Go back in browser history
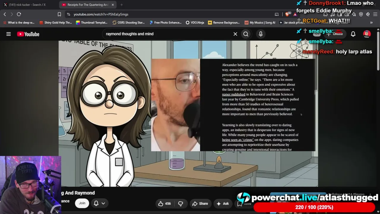 pos(5,14)
